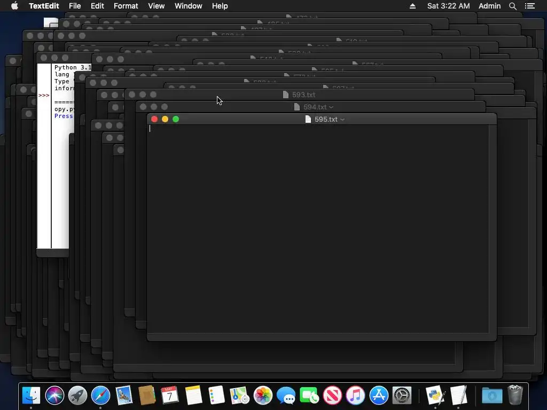This screenshot has height=410, width=547.
Task: Open the Format menu
Action: point(126,6)
